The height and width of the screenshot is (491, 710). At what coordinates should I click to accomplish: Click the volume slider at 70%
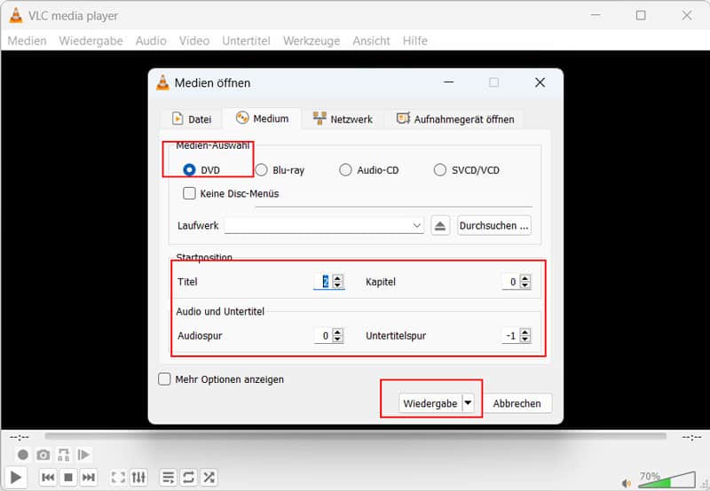click(667, 480)
